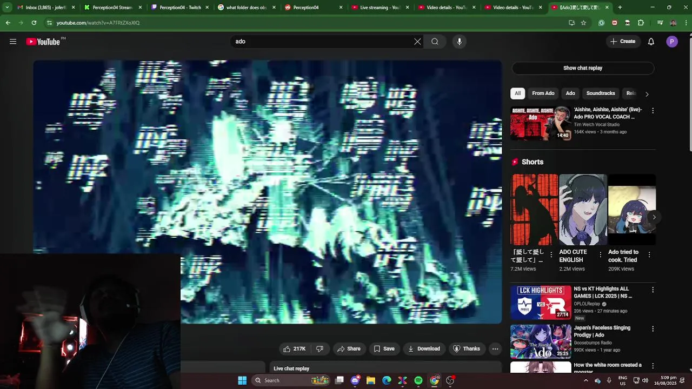Open Chrome tab search dropdown
This screenshot has height=389, width=692.
coord(7,8)
